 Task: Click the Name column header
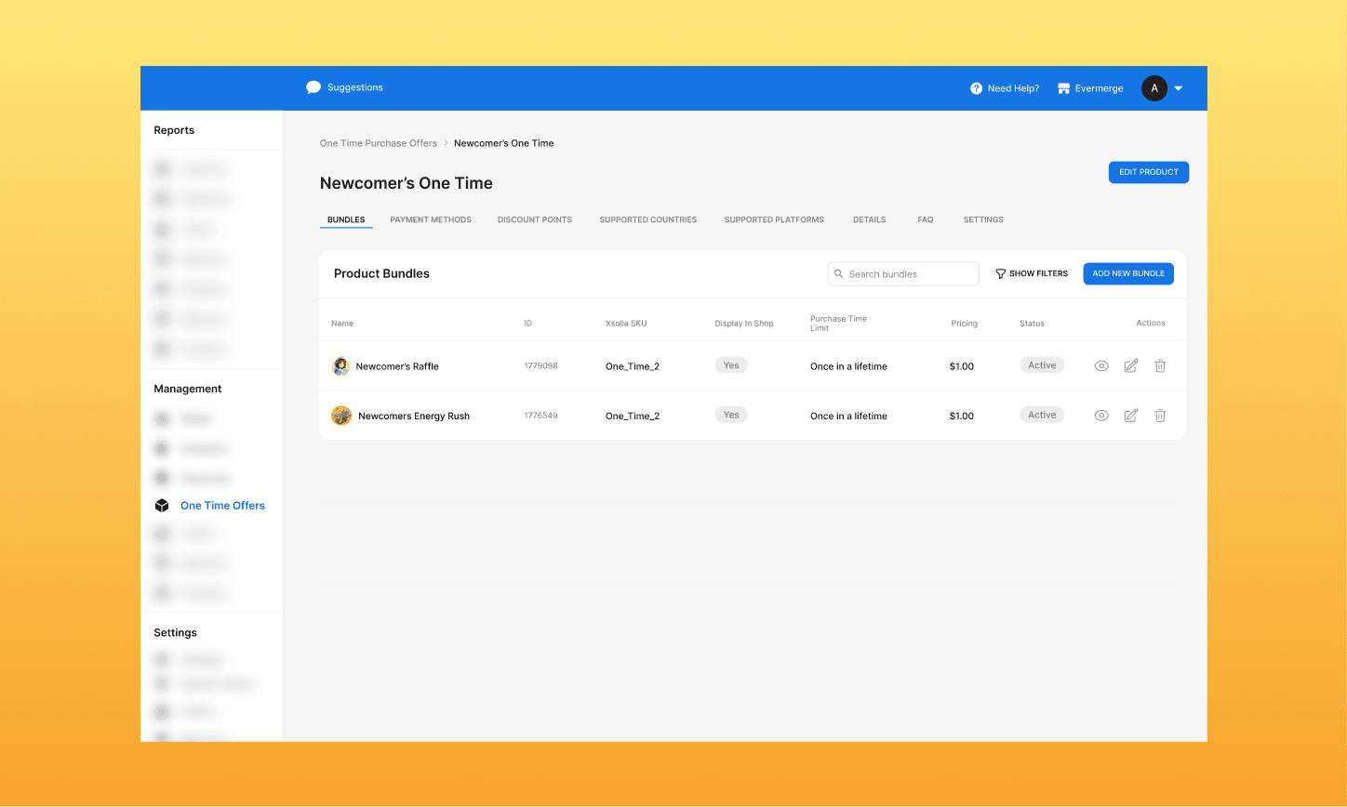pyautogui.click(x=342, y=324)
